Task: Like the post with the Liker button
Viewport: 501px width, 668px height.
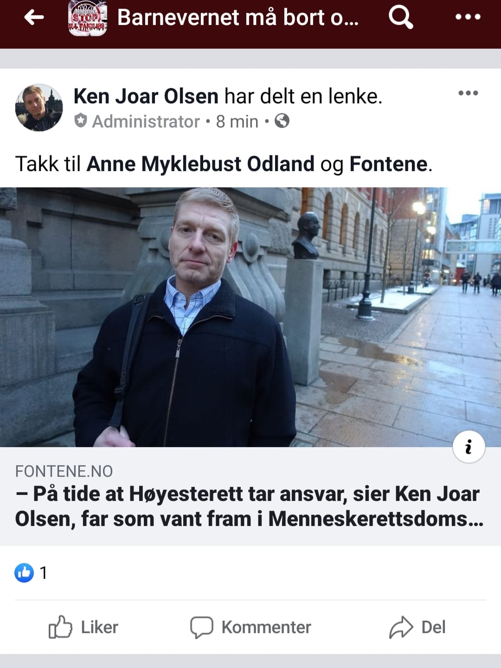Action: click(x=83, y=627)
